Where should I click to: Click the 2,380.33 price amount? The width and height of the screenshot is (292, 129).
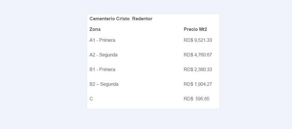tap(203, 69)
